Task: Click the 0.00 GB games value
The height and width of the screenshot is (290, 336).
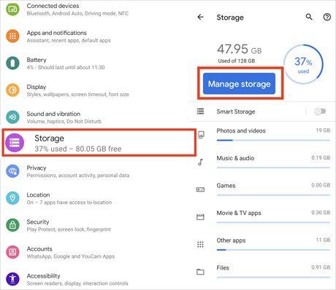Action: tap(321, 185)
